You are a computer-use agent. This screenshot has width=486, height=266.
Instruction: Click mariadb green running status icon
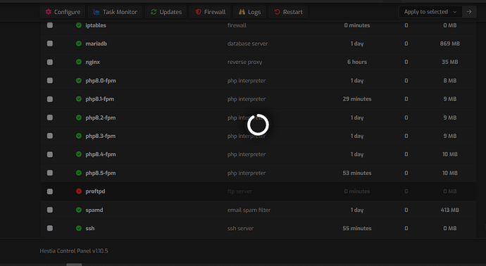click(79, 44)
